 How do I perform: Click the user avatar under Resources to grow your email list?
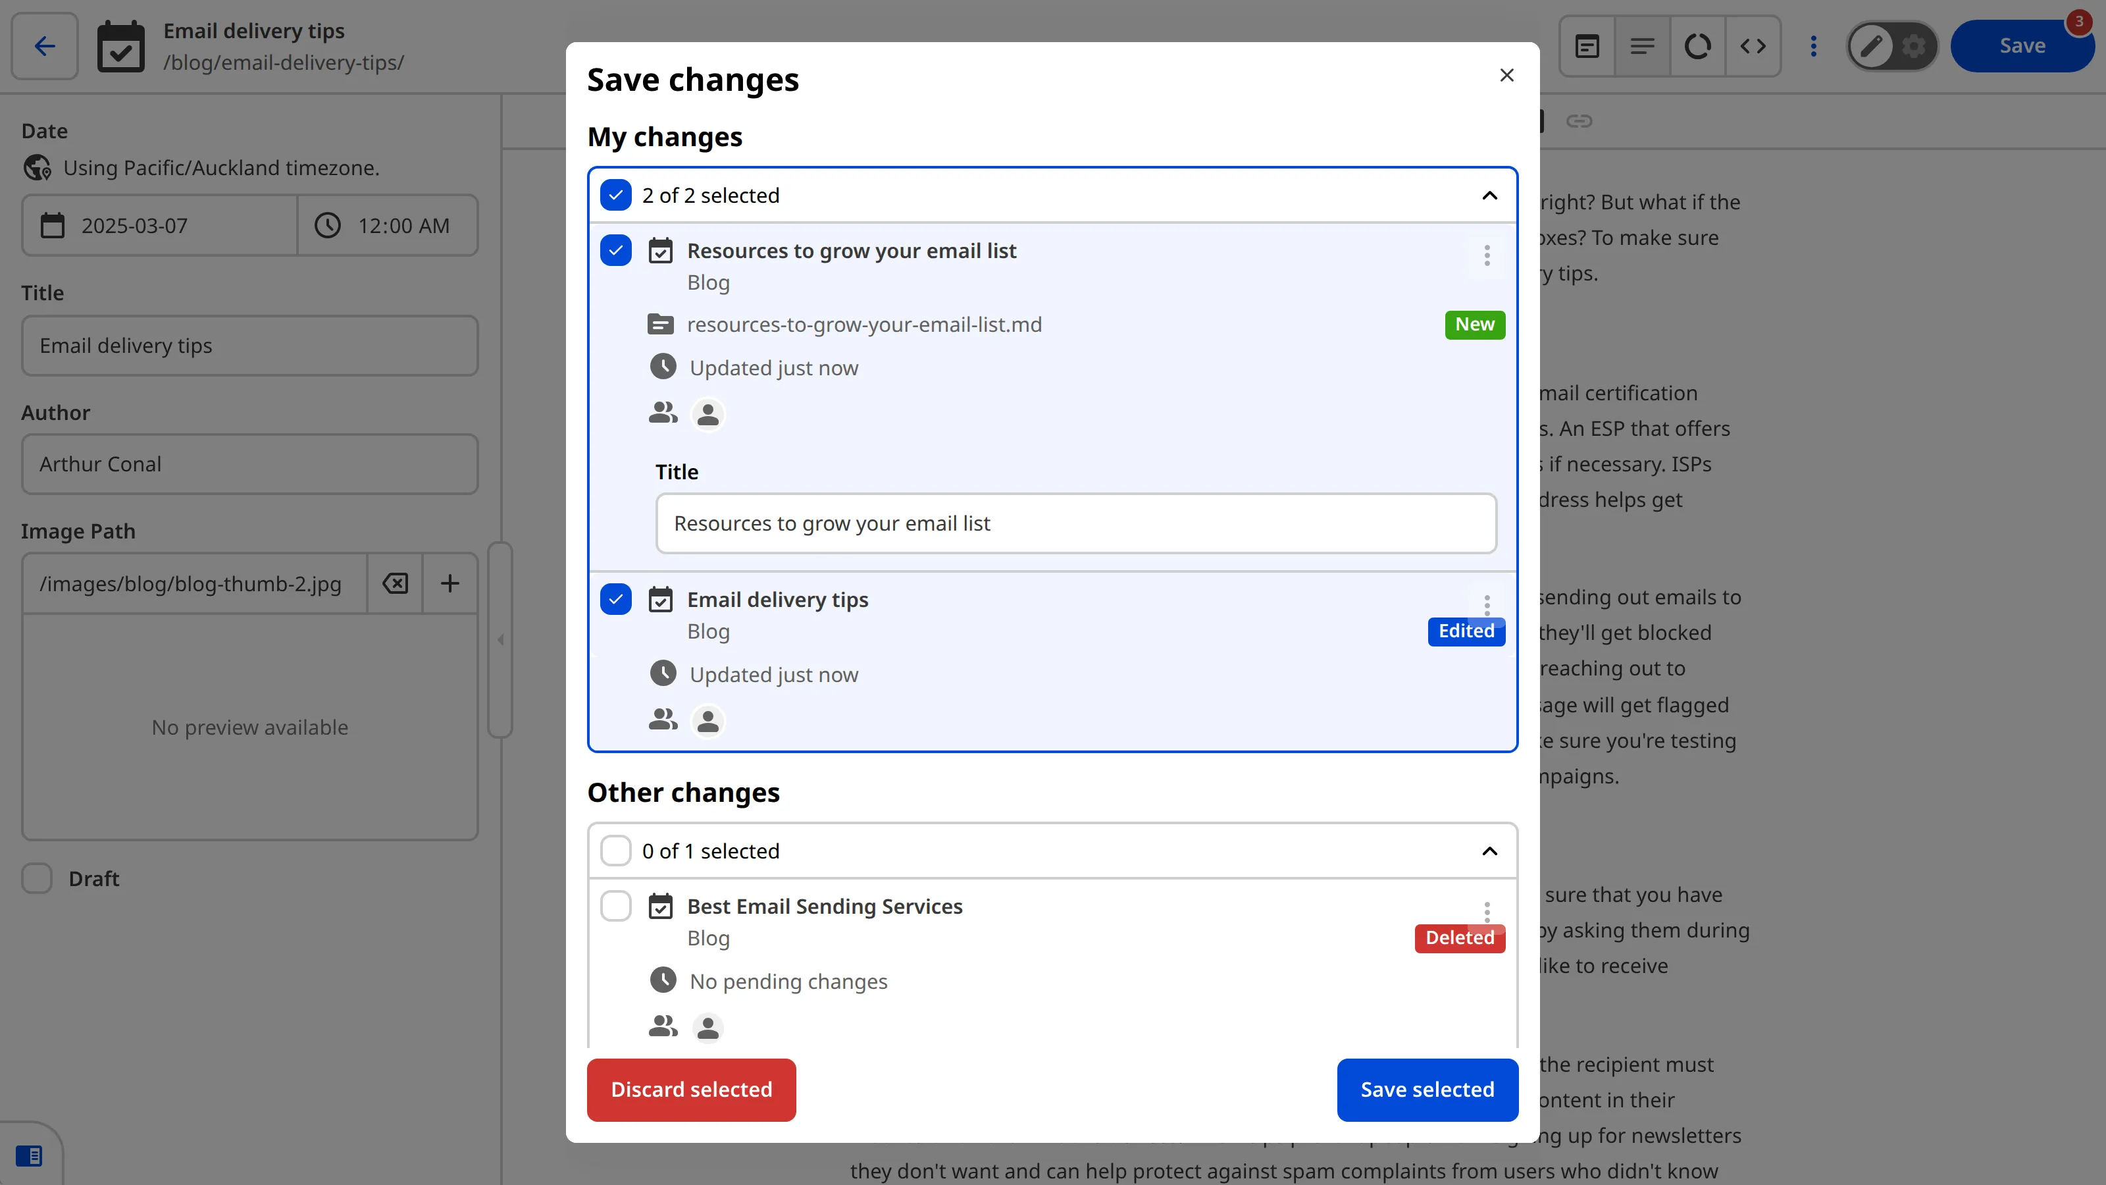click(x=708, y=415)
